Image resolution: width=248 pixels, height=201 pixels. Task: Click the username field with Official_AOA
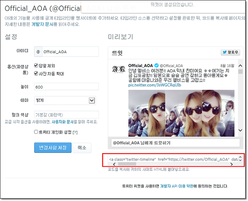click(70, 52)
